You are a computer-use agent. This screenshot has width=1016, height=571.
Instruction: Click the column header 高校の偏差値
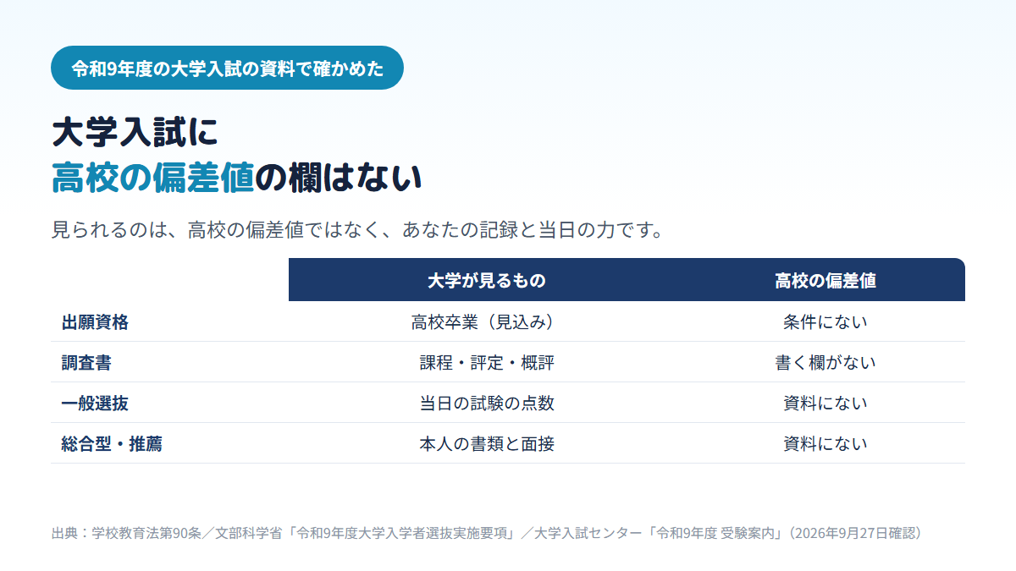pos(825,281)
